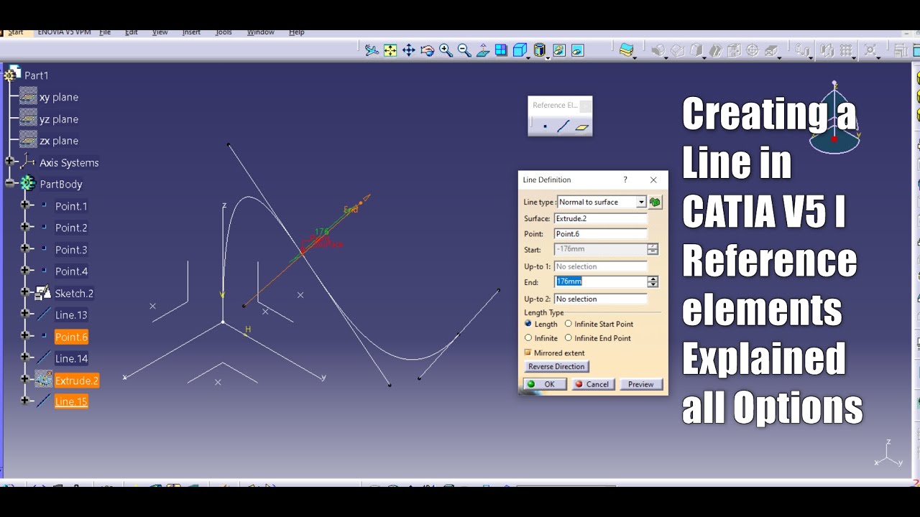This screenshot has height=517, width=920.
Task: Open the View menu
Action: tap(160, 32)
